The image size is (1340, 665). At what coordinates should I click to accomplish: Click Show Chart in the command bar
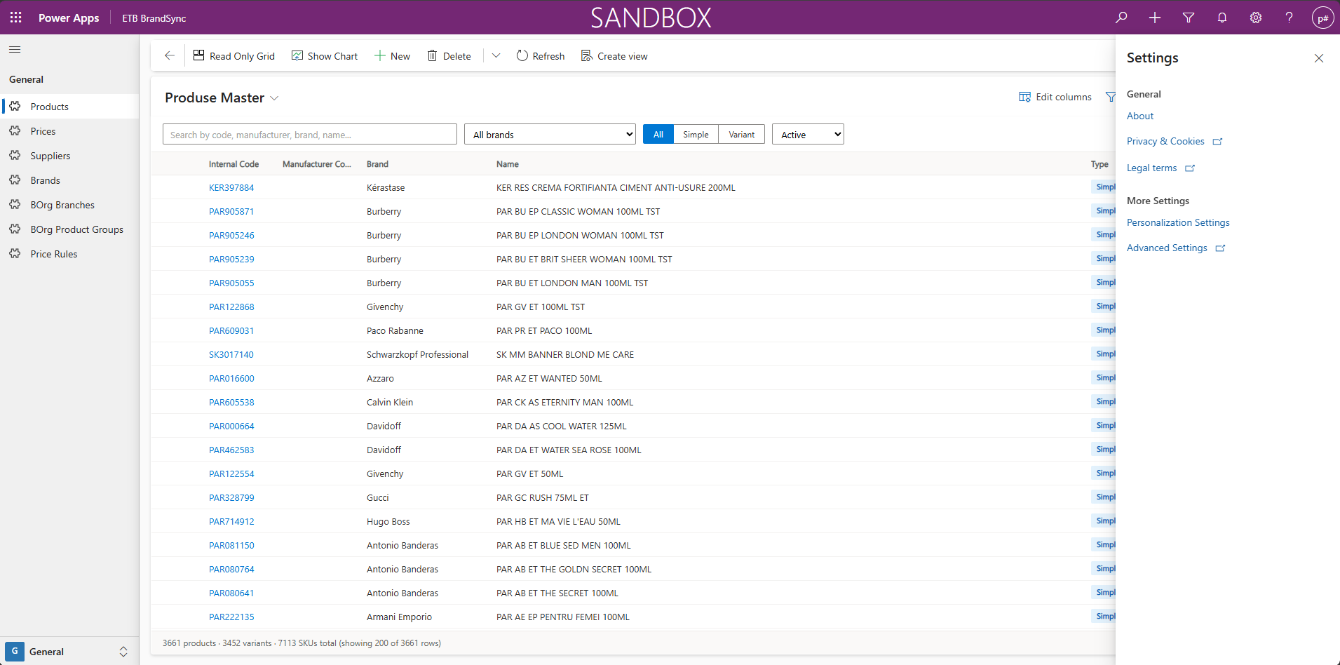[325, 56]
